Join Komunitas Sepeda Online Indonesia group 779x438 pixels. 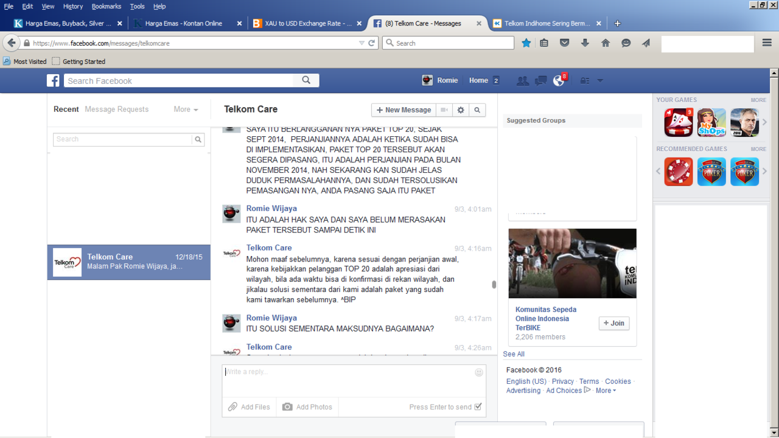pyautogui.click(x=614, y=323)
